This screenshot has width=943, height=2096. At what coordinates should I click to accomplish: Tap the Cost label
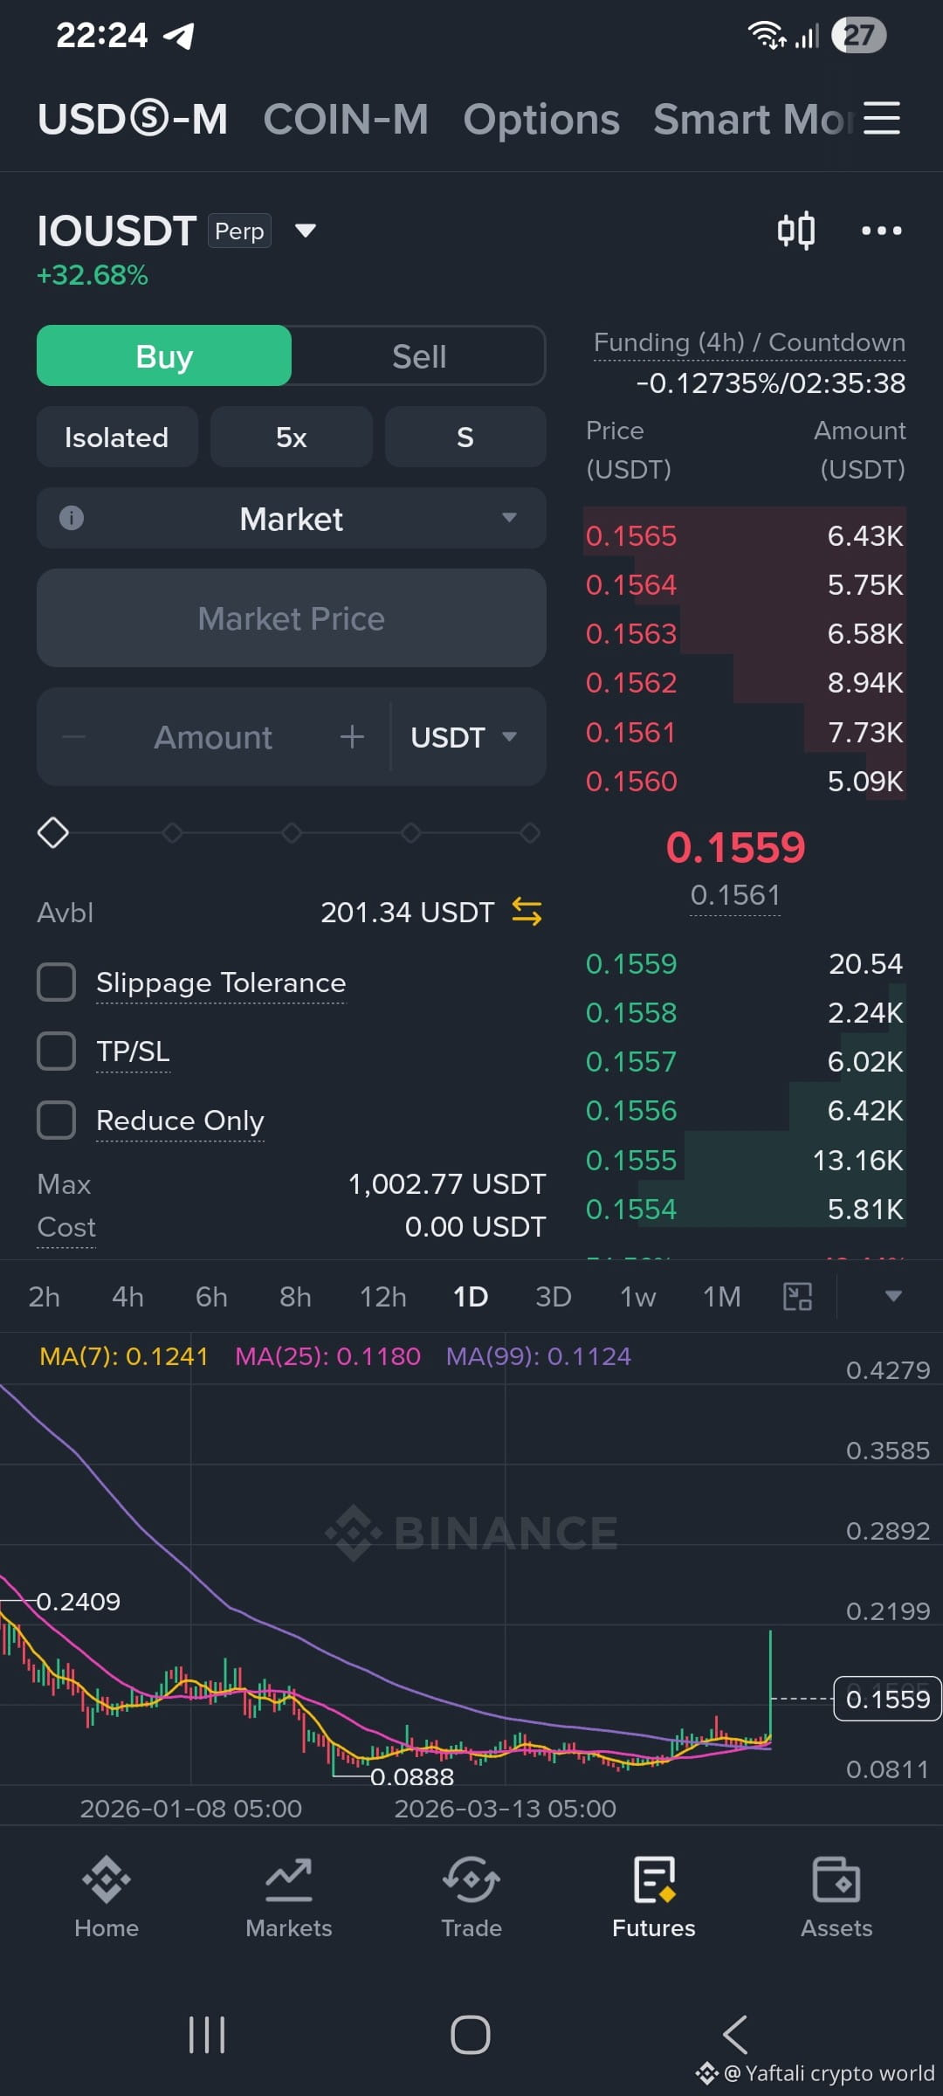[x=66, y=1227]
